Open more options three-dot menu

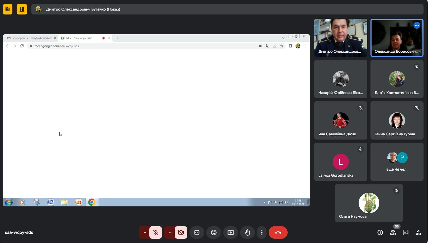tap(262, 232)
